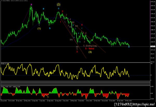The image size is (156, 107).
Task: Click the 847.24 price level on the axis
Action: 153,62
